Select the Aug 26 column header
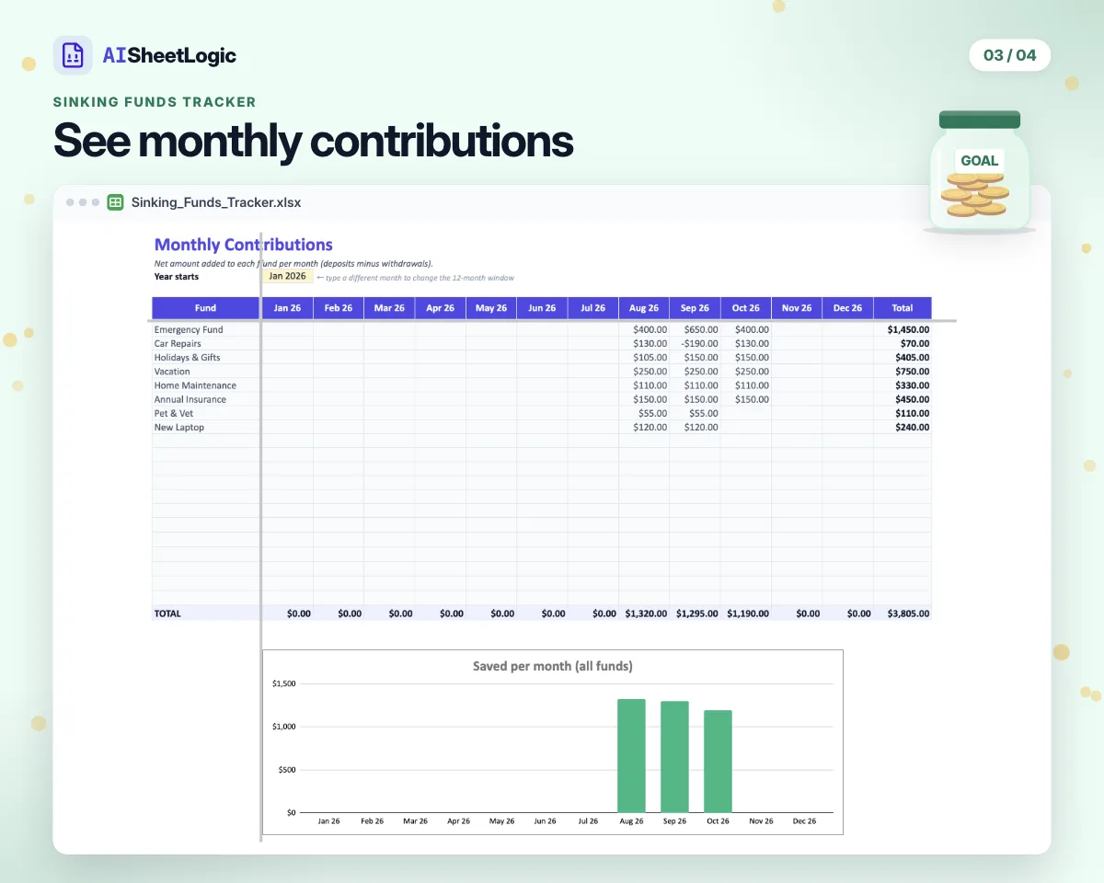The width and height of the screenshot is (1104, 883). point(644,308)
